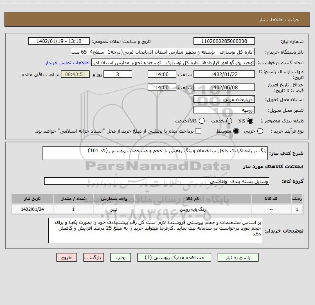Click the شماره نیاز field 1102000285000008
Screen dimensions: 315x305
pos(224,41)
